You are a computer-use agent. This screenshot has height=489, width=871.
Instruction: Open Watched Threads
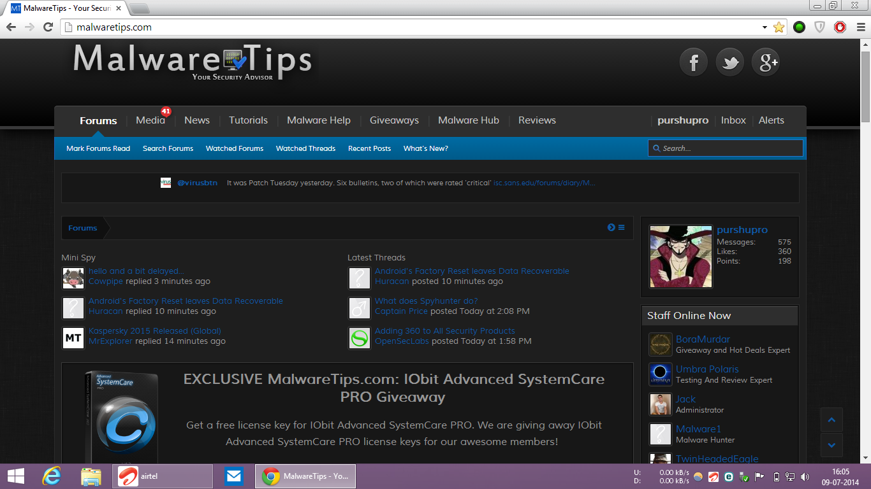(x=305, y=148)
